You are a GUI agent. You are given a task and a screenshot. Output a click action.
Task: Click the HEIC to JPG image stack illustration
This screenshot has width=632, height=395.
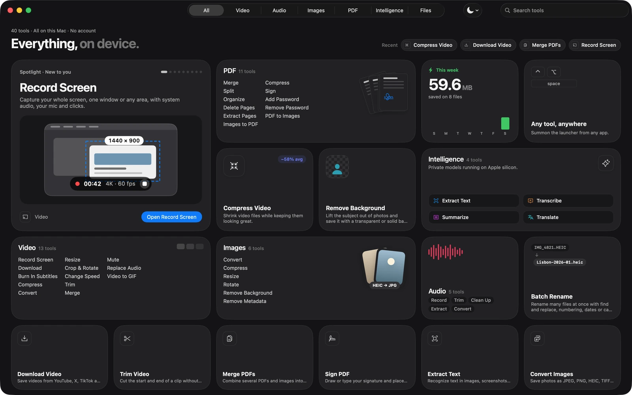click(x=384, y=268)
